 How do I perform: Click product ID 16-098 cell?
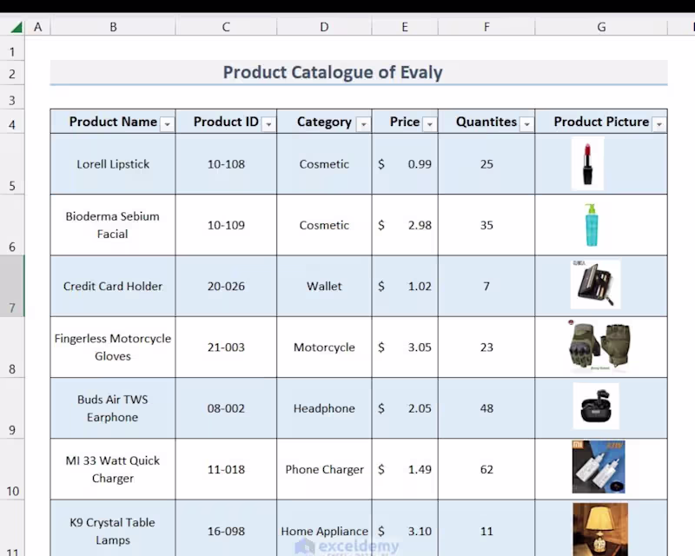(226, 528)
